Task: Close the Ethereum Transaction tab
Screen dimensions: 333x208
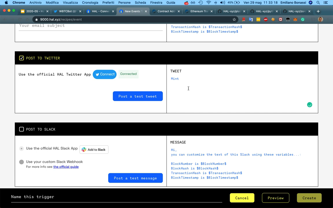Action: click(211, 11)
